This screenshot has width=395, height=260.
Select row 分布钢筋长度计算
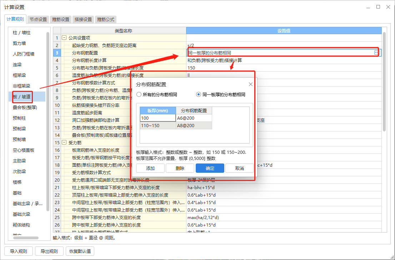(x=124, y=60)
